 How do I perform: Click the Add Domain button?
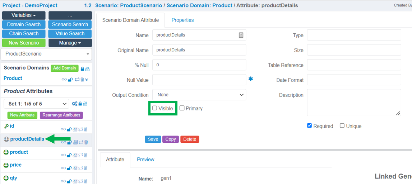65,68
